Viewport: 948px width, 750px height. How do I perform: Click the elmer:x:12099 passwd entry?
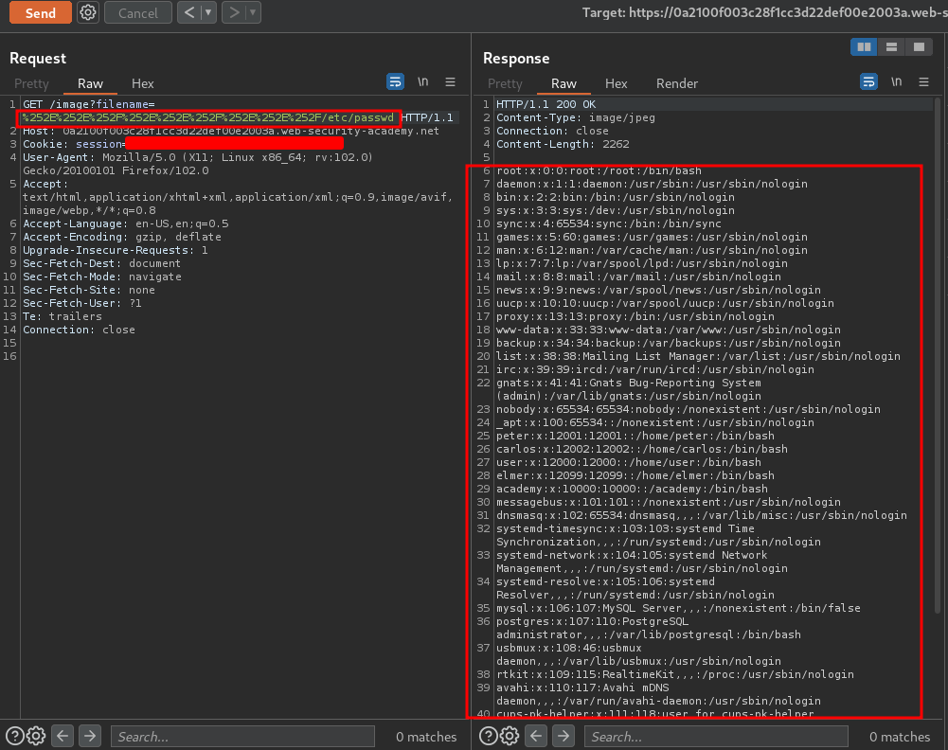click(635, 475)
